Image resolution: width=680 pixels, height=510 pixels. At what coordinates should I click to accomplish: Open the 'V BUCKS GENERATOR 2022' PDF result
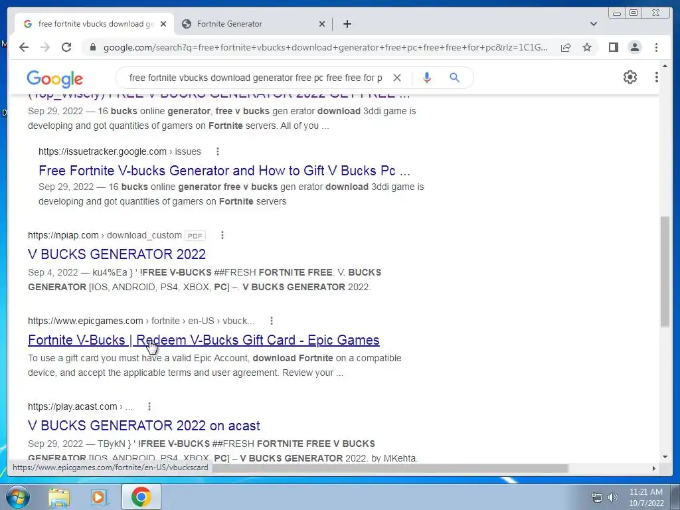[117, 254]
